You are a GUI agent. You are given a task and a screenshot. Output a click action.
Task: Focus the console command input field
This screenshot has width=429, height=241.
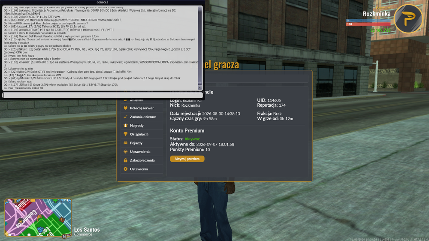click(103, 95)
